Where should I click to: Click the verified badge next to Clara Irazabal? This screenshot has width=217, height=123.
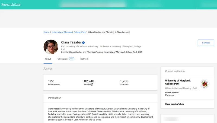coord(83,43)
